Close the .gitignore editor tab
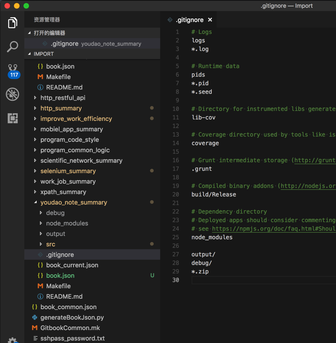The height and width of the screenshot is (343, 336). tap(210, 20)
